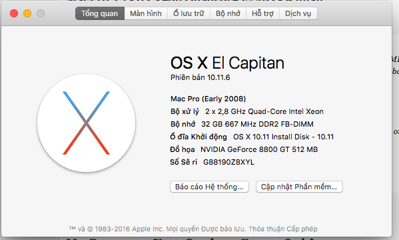Screen dimensions: 399x240
Task: Select the Tổng quan tab
Action: pyautogui.click(x=100, y=13)
